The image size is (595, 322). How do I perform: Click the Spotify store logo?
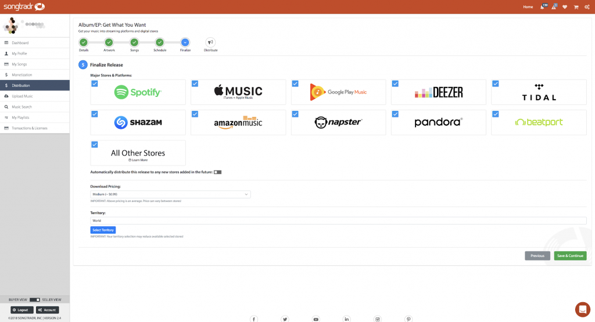tap(138, 92)
